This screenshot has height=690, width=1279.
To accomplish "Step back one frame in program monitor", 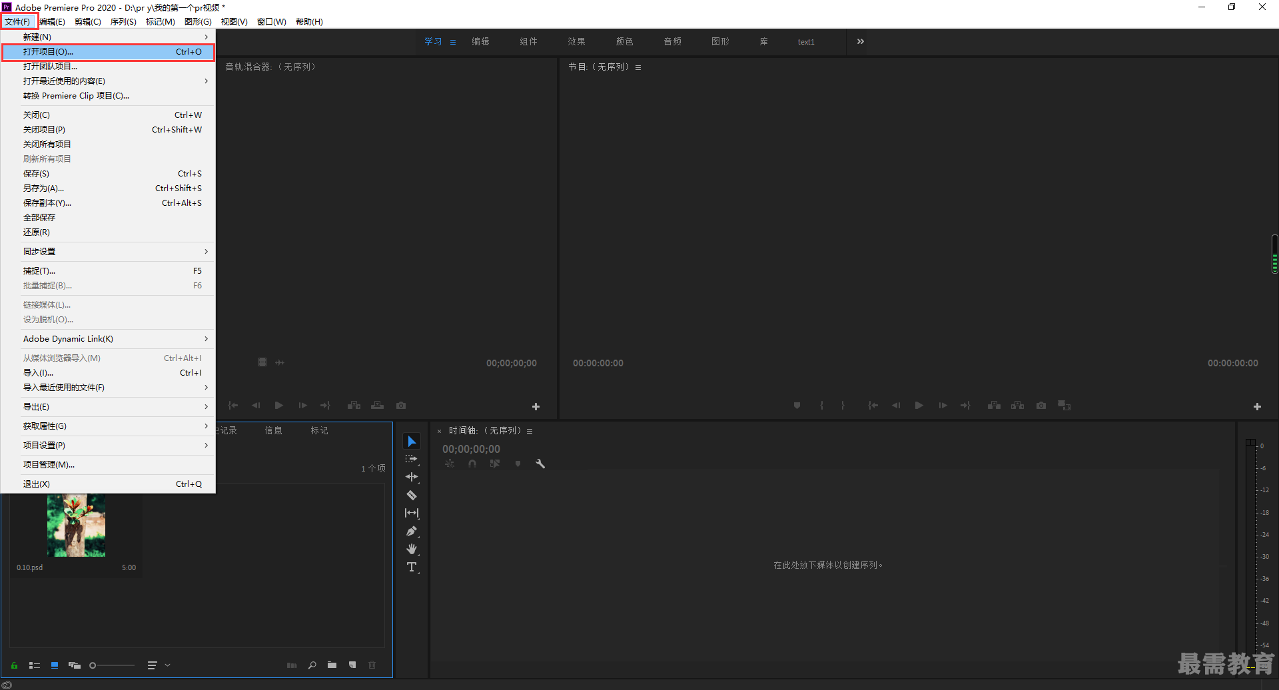I will point(896,405).
